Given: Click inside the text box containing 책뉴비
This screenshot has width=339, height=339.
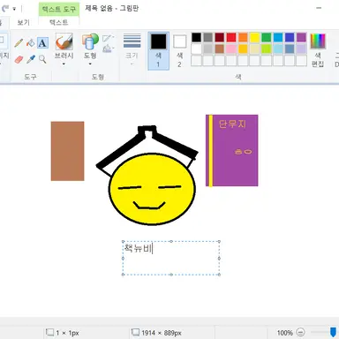Looking at the screenshot, I should [x=171, y=258].
